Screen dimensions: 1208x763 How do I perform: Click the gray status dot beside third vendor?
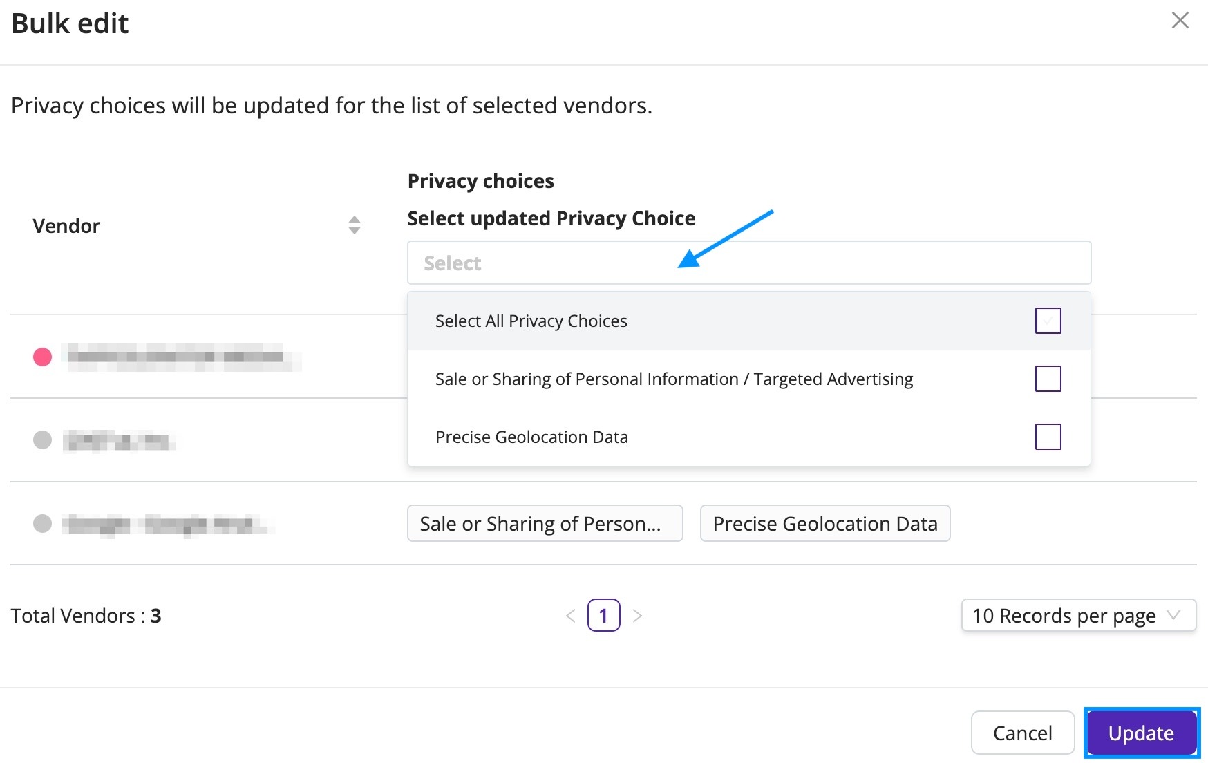(x=41, y=523)
